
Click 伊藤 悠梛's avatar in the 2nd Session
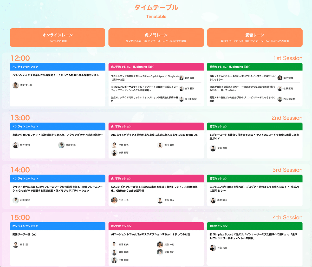point(213,148)
